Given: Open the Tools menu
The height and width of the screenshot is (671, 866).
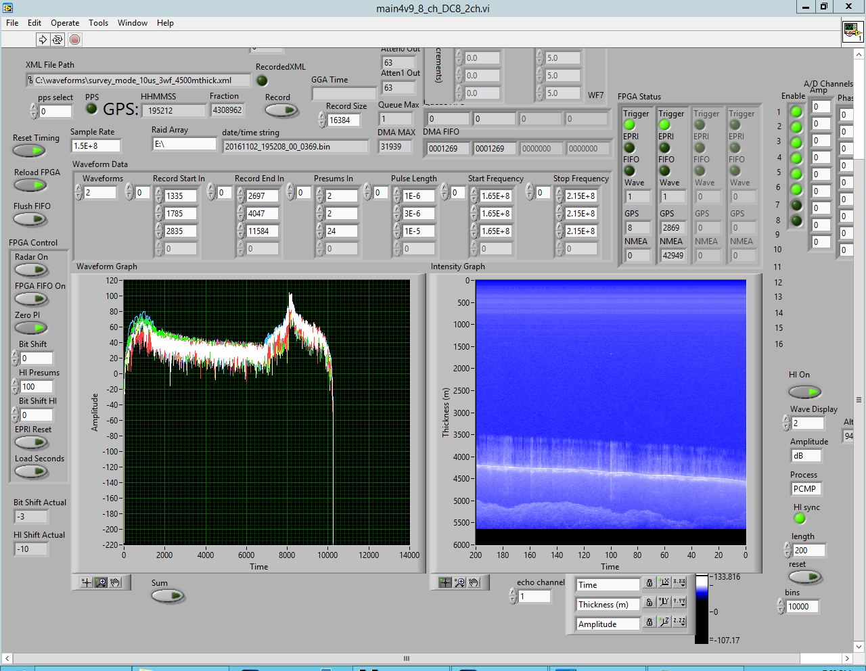Looking at the screenshot, I should pos(98,23).
